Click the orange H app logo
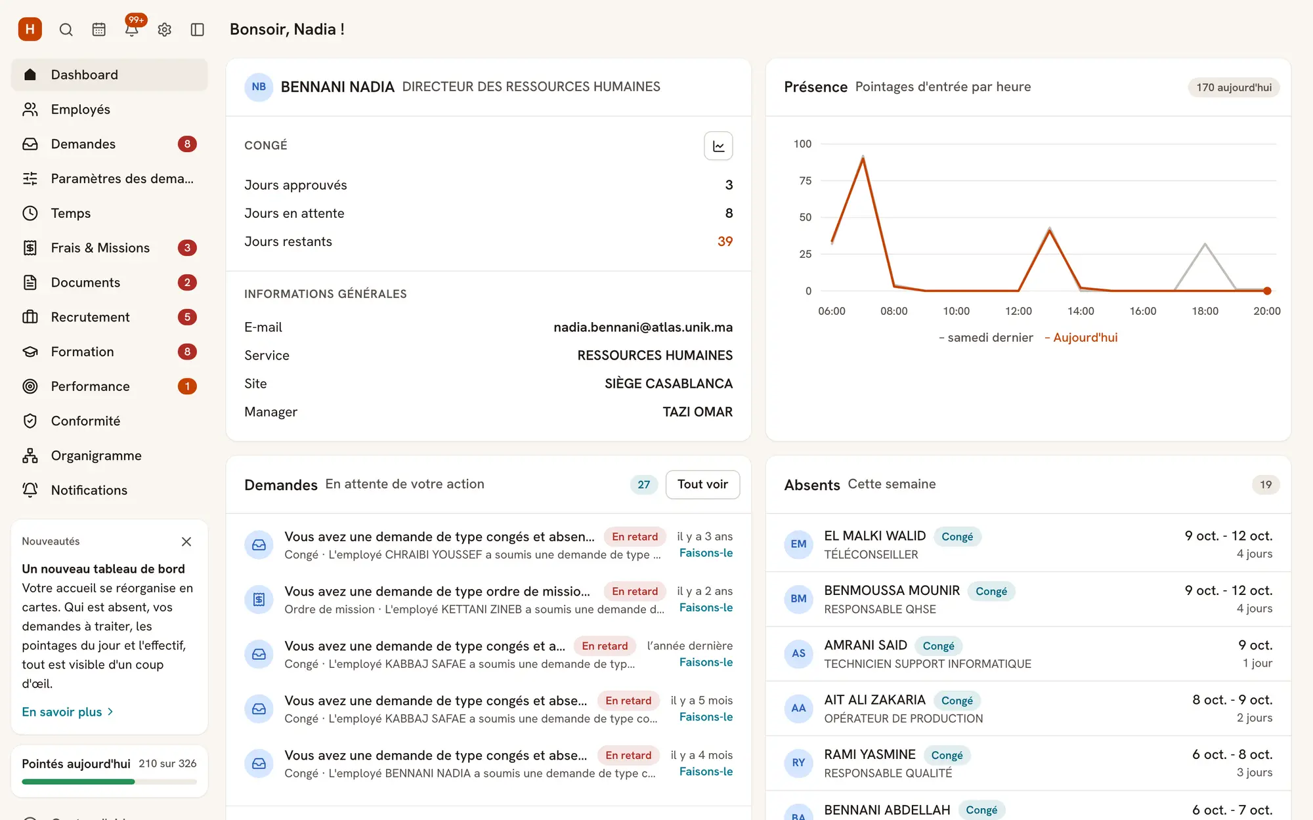This screenshot has height=820, width=1313. (30, 30)
